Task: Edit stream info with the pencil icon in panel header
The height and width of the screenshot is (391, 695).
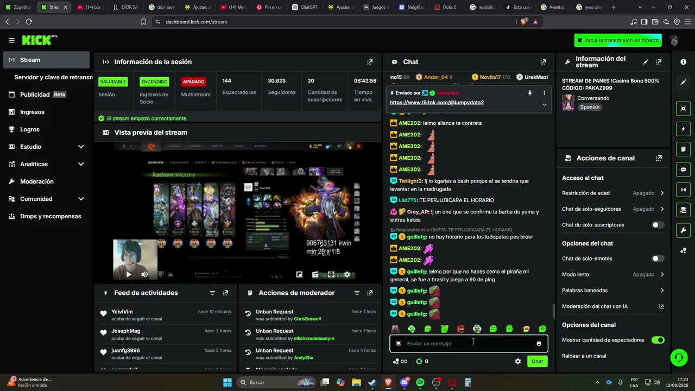Action: click(x=646, y=62)
